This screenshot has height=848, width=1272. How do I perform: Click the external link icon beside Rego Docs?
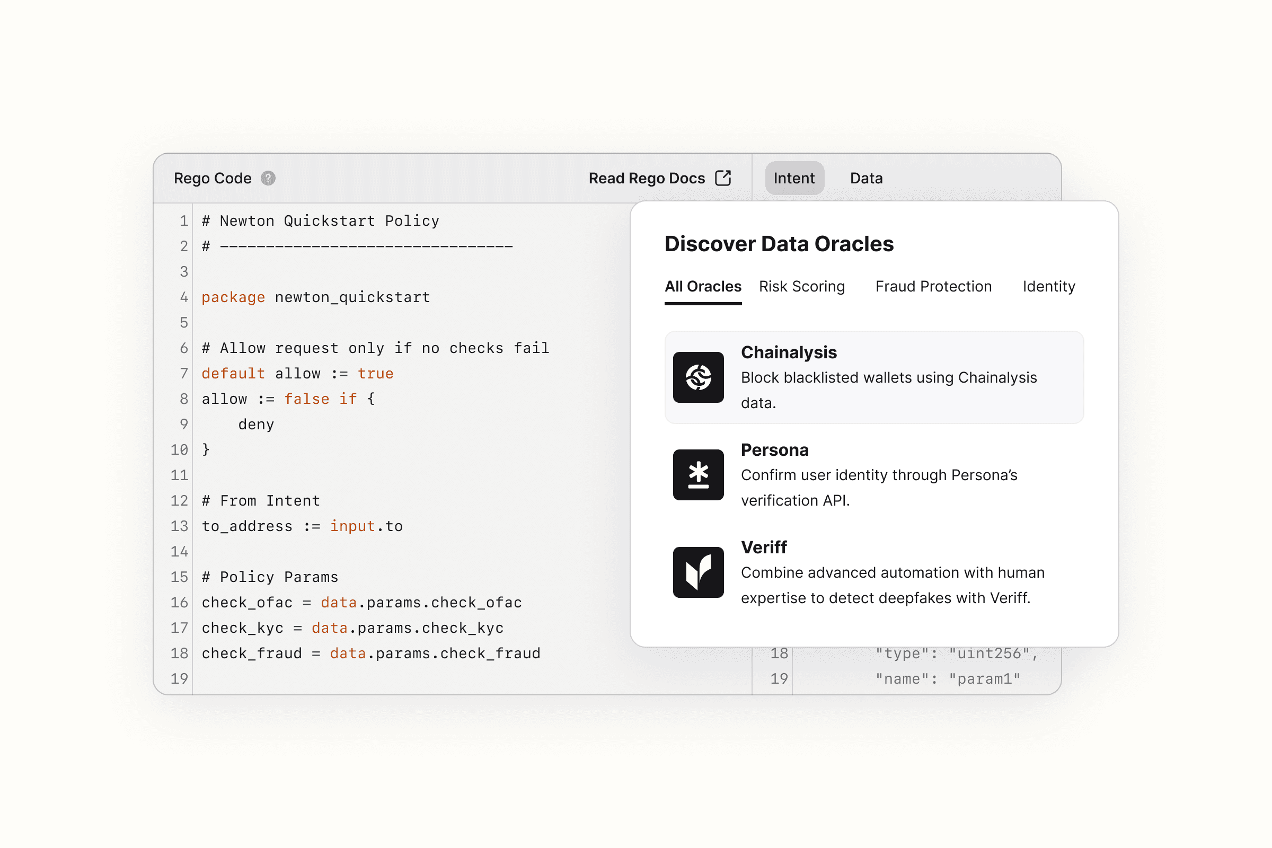coord(723,178)
